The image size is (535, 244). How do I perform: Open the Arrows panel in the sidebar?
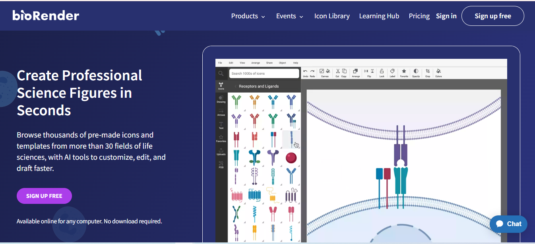tap(221, 112)
